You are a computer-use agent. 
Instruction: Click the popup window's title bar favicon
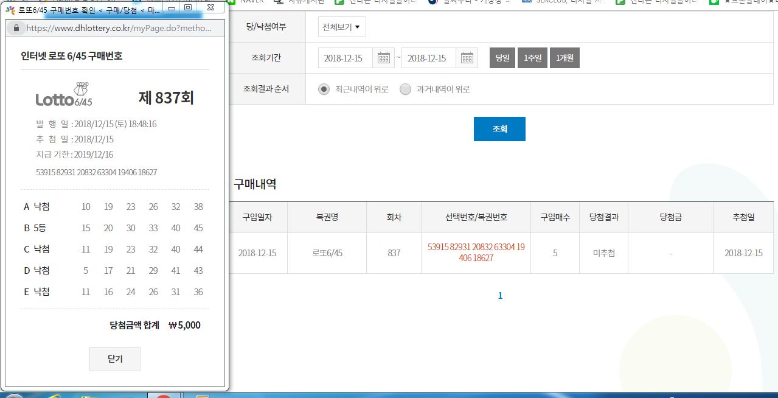pyautogui.click(x=10, y=9)
